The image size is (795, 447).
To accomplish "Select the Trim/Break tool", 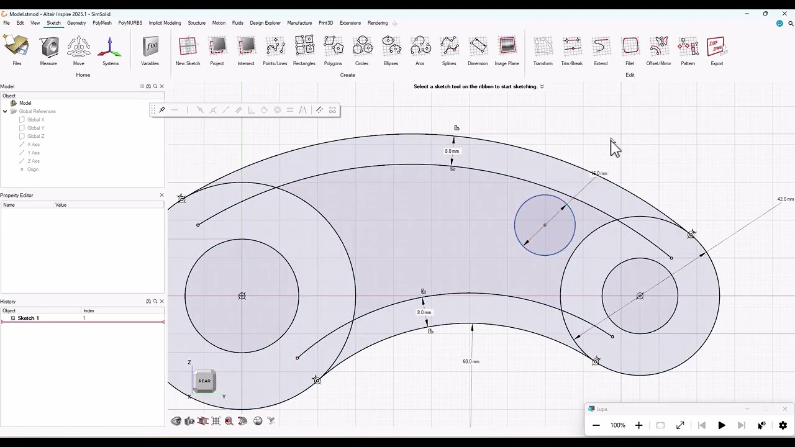I will (x=572, y=47).
